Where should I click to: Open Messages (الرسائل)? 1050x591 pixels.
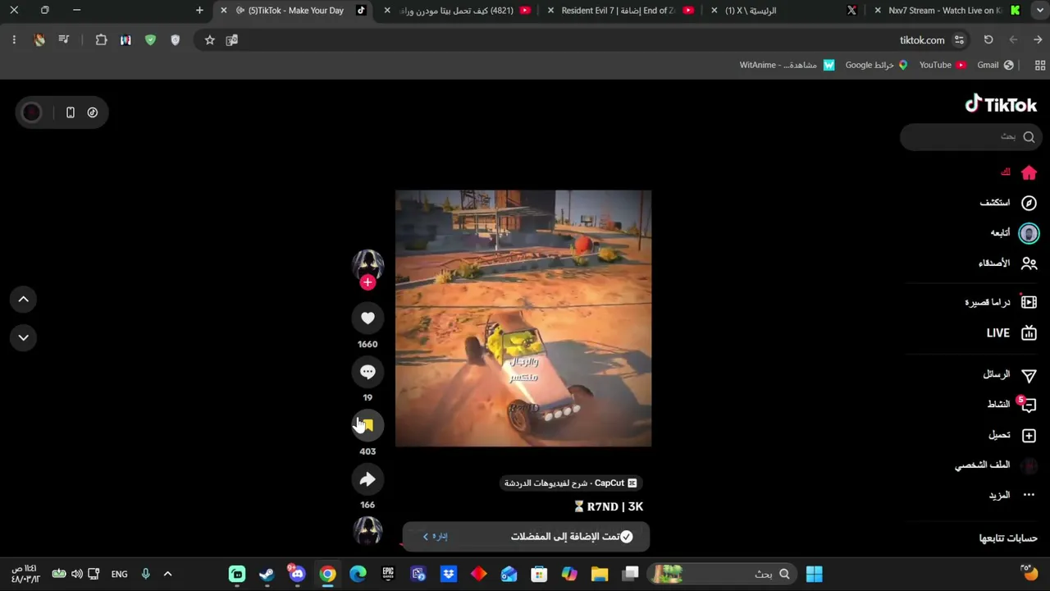coord(1010,375)
